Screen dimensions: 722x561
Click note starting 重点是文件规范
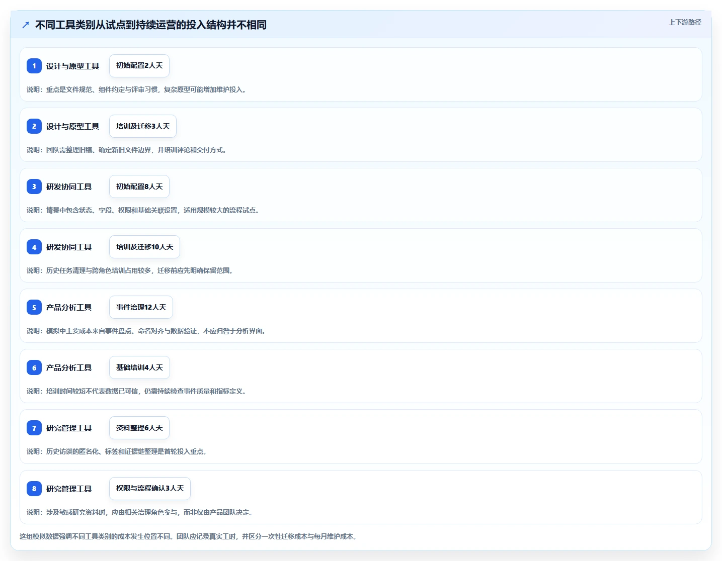(x=137, y=89)
